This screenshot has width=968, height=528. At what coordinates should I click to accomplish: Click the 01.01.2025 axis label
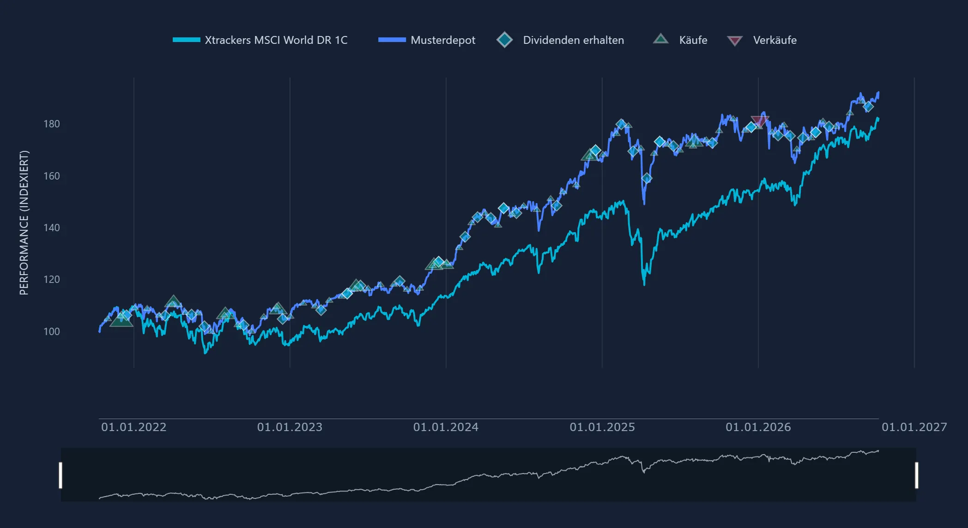(x=602, y=427)
